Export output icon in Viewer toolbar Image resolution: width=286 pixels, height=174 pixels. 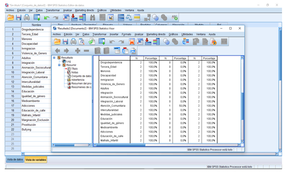[92, 41]
